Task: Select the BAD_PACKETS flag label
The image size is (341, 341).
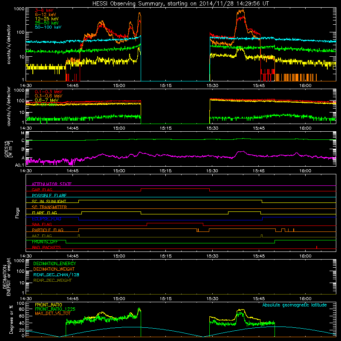Action: point(46,248)
